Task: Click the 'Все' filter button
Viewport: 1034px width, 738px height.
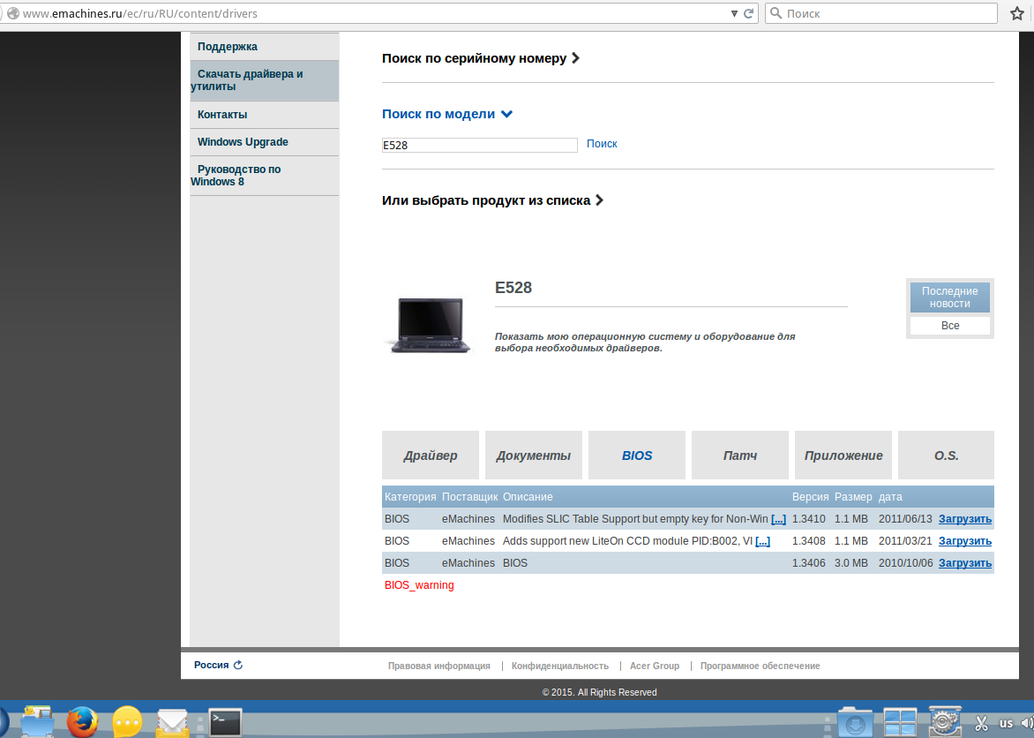Action: pos(949,326)
